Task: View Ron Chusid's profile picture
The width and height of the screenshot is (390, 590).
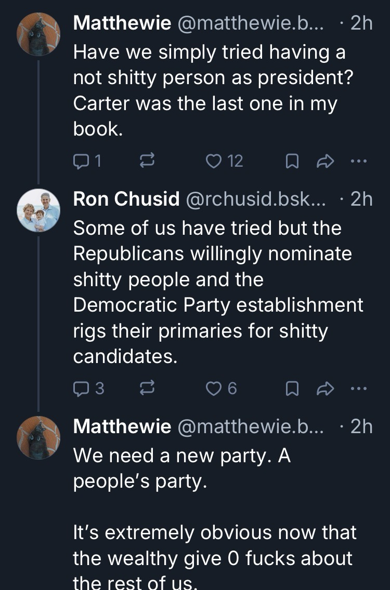Action: [38, 209]
